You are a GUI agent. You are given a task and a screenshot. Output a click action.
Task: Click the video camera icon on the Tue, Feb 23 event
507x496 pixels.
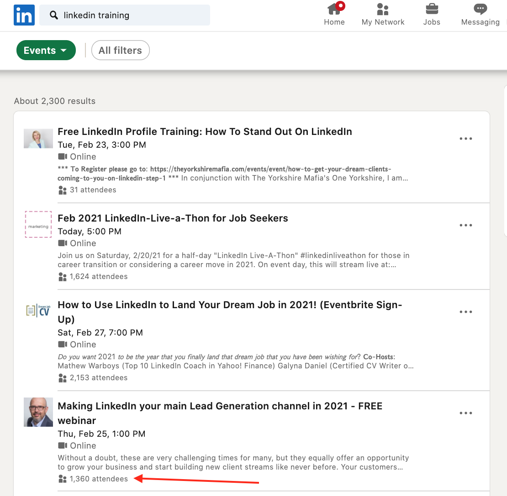[x=63, y=156]
